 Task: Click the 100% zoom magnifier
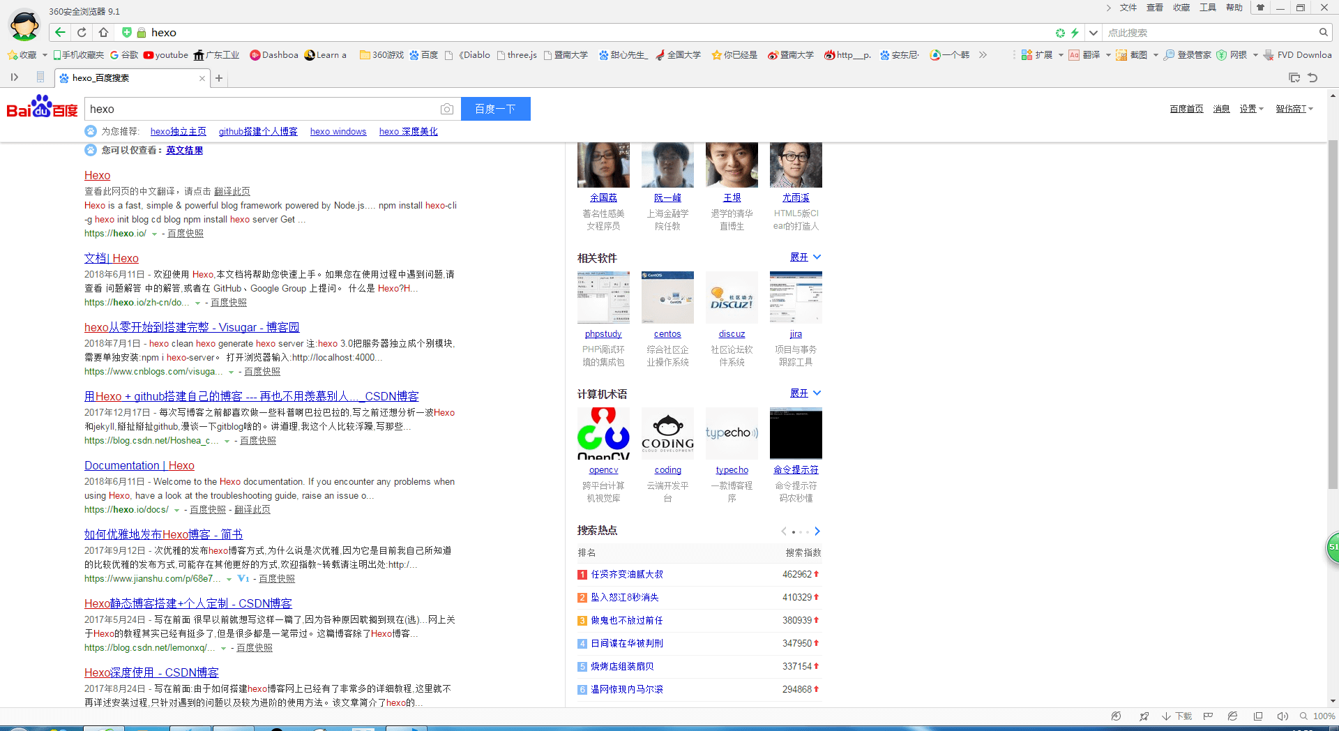1303,716
